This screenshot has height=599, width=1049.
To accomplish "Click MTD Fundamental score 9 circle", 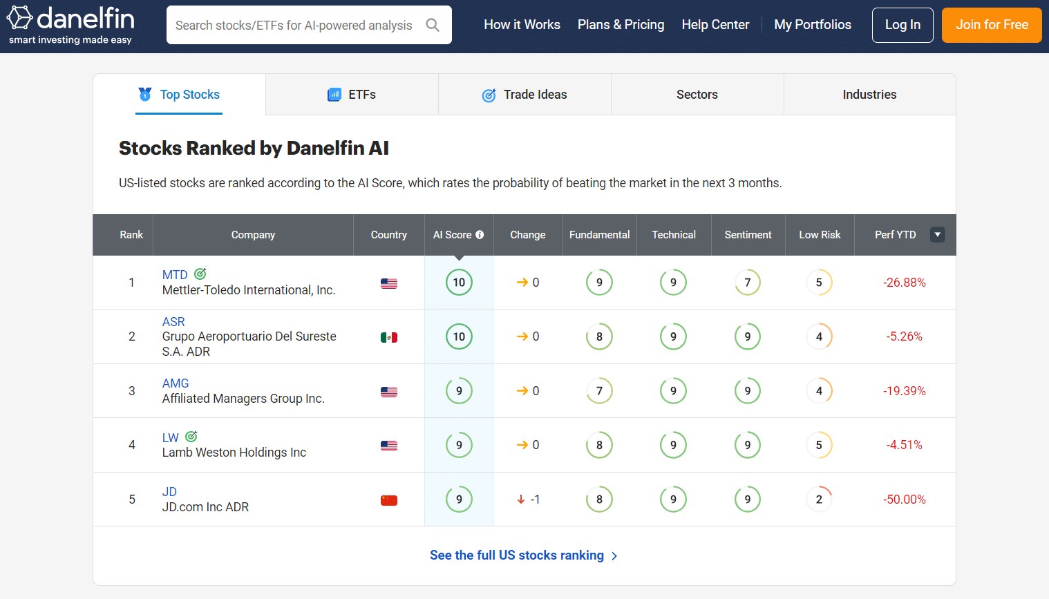I will (x=599, y=283).
